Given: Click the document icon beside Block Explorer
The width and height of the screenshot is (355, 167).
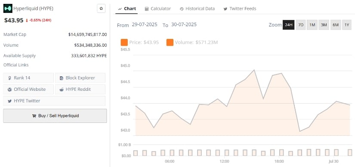Looking at the screenshot, I should [62, 78].
